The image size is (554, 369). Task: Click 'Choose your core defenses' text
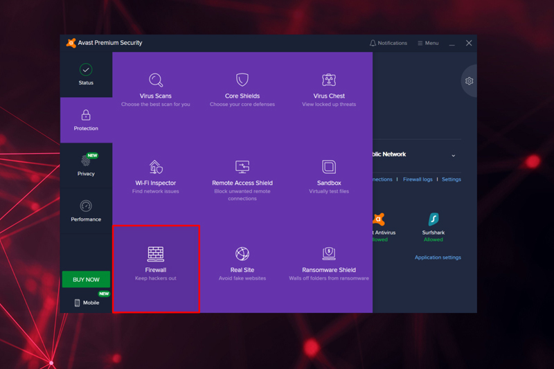coord(242,104)
